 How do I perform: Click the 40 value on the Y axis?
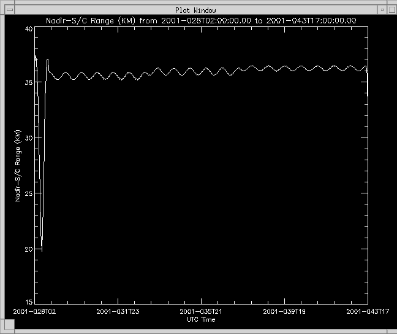[x=28, y=29]
